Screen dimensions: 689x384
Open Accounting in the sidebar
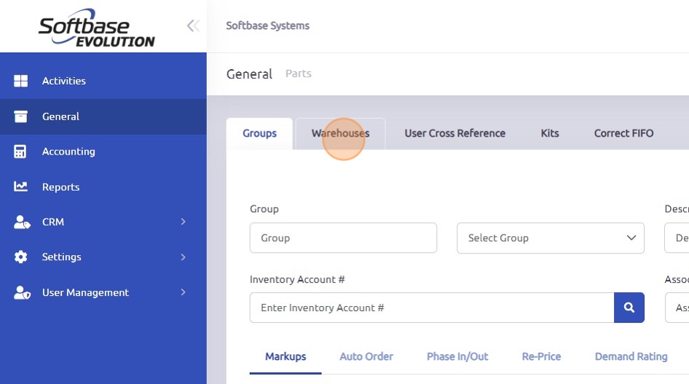(103, 152)
